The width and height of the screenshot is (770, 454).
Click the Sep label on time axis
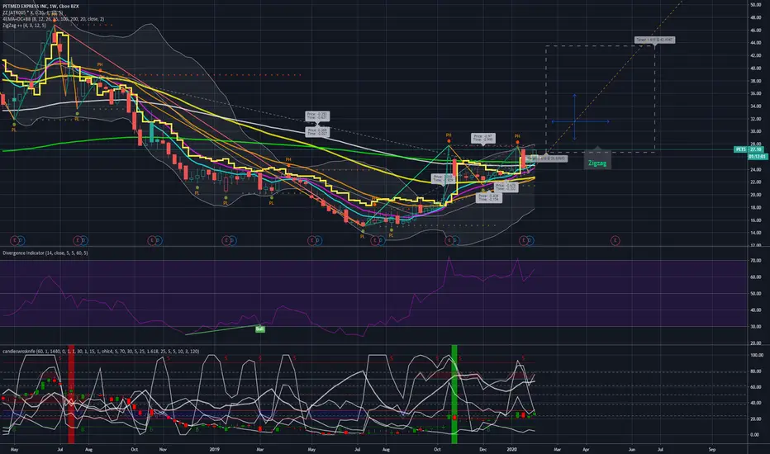coord(712,449)
